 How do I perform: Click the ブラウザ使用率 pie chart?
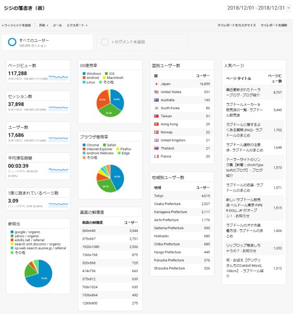click(x=110, y=178)
